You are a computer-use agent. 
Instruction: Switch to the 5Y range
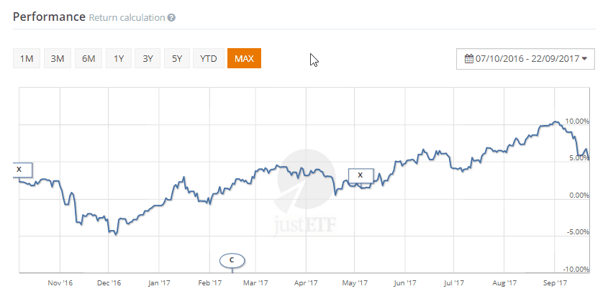(x=177, y=58)
